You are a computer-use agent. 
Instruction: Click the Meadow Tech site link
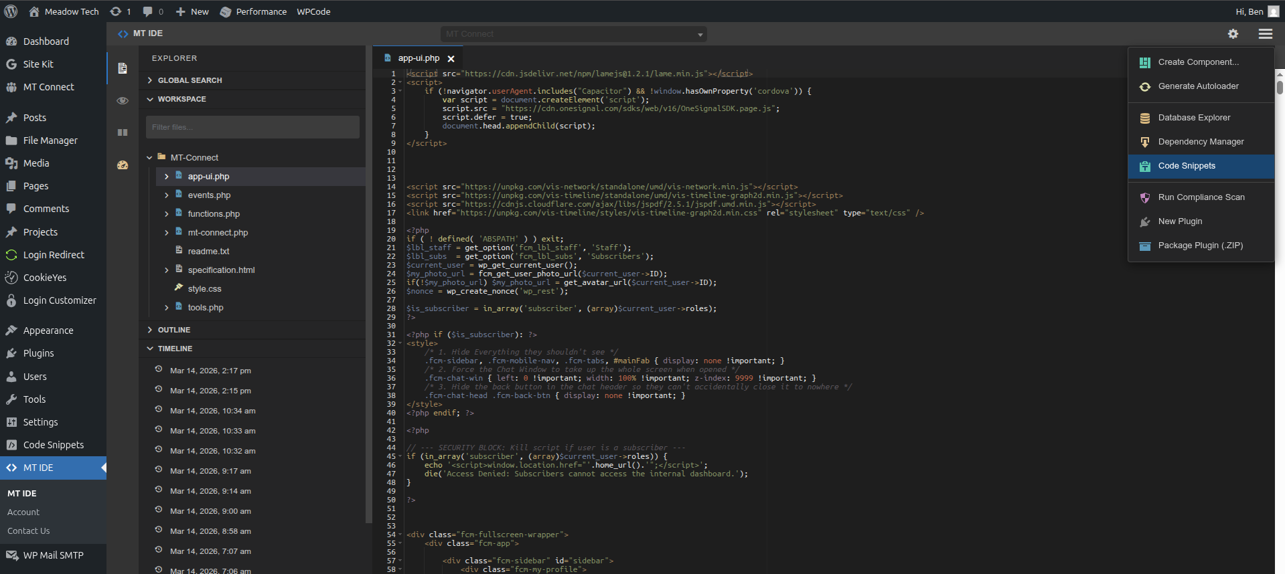64,11
